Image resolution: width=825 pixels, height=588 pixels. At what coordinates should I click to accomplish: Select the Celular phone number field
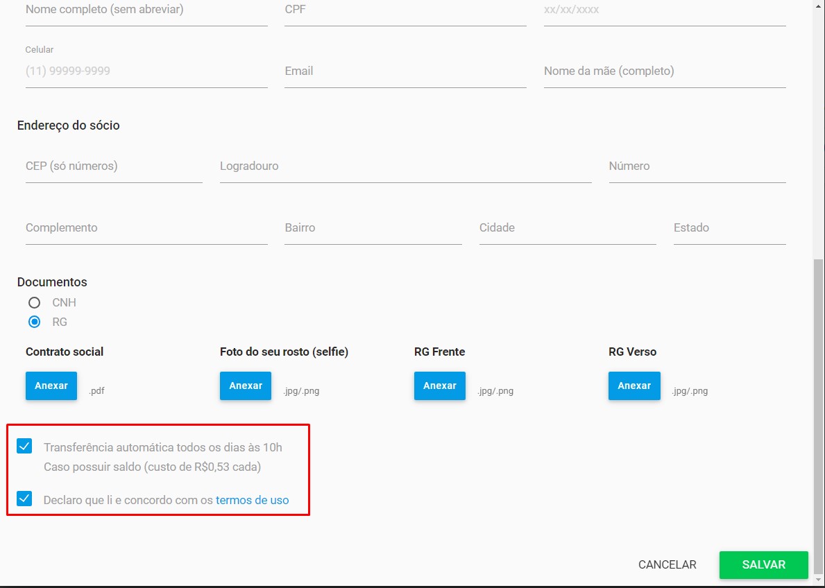[x=146, y=71]
